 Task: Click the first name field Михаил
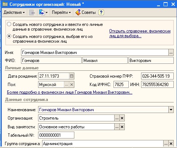[x=105, y=61]
